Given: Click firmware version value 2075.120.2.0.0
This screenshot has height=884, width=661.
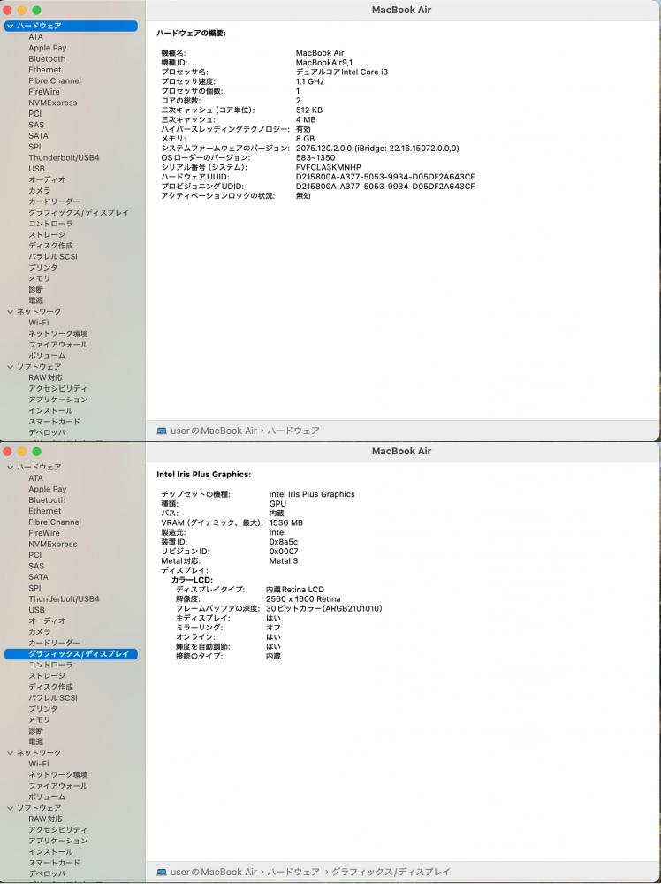Looking at the screenshot, I should (x=324, y=149).
